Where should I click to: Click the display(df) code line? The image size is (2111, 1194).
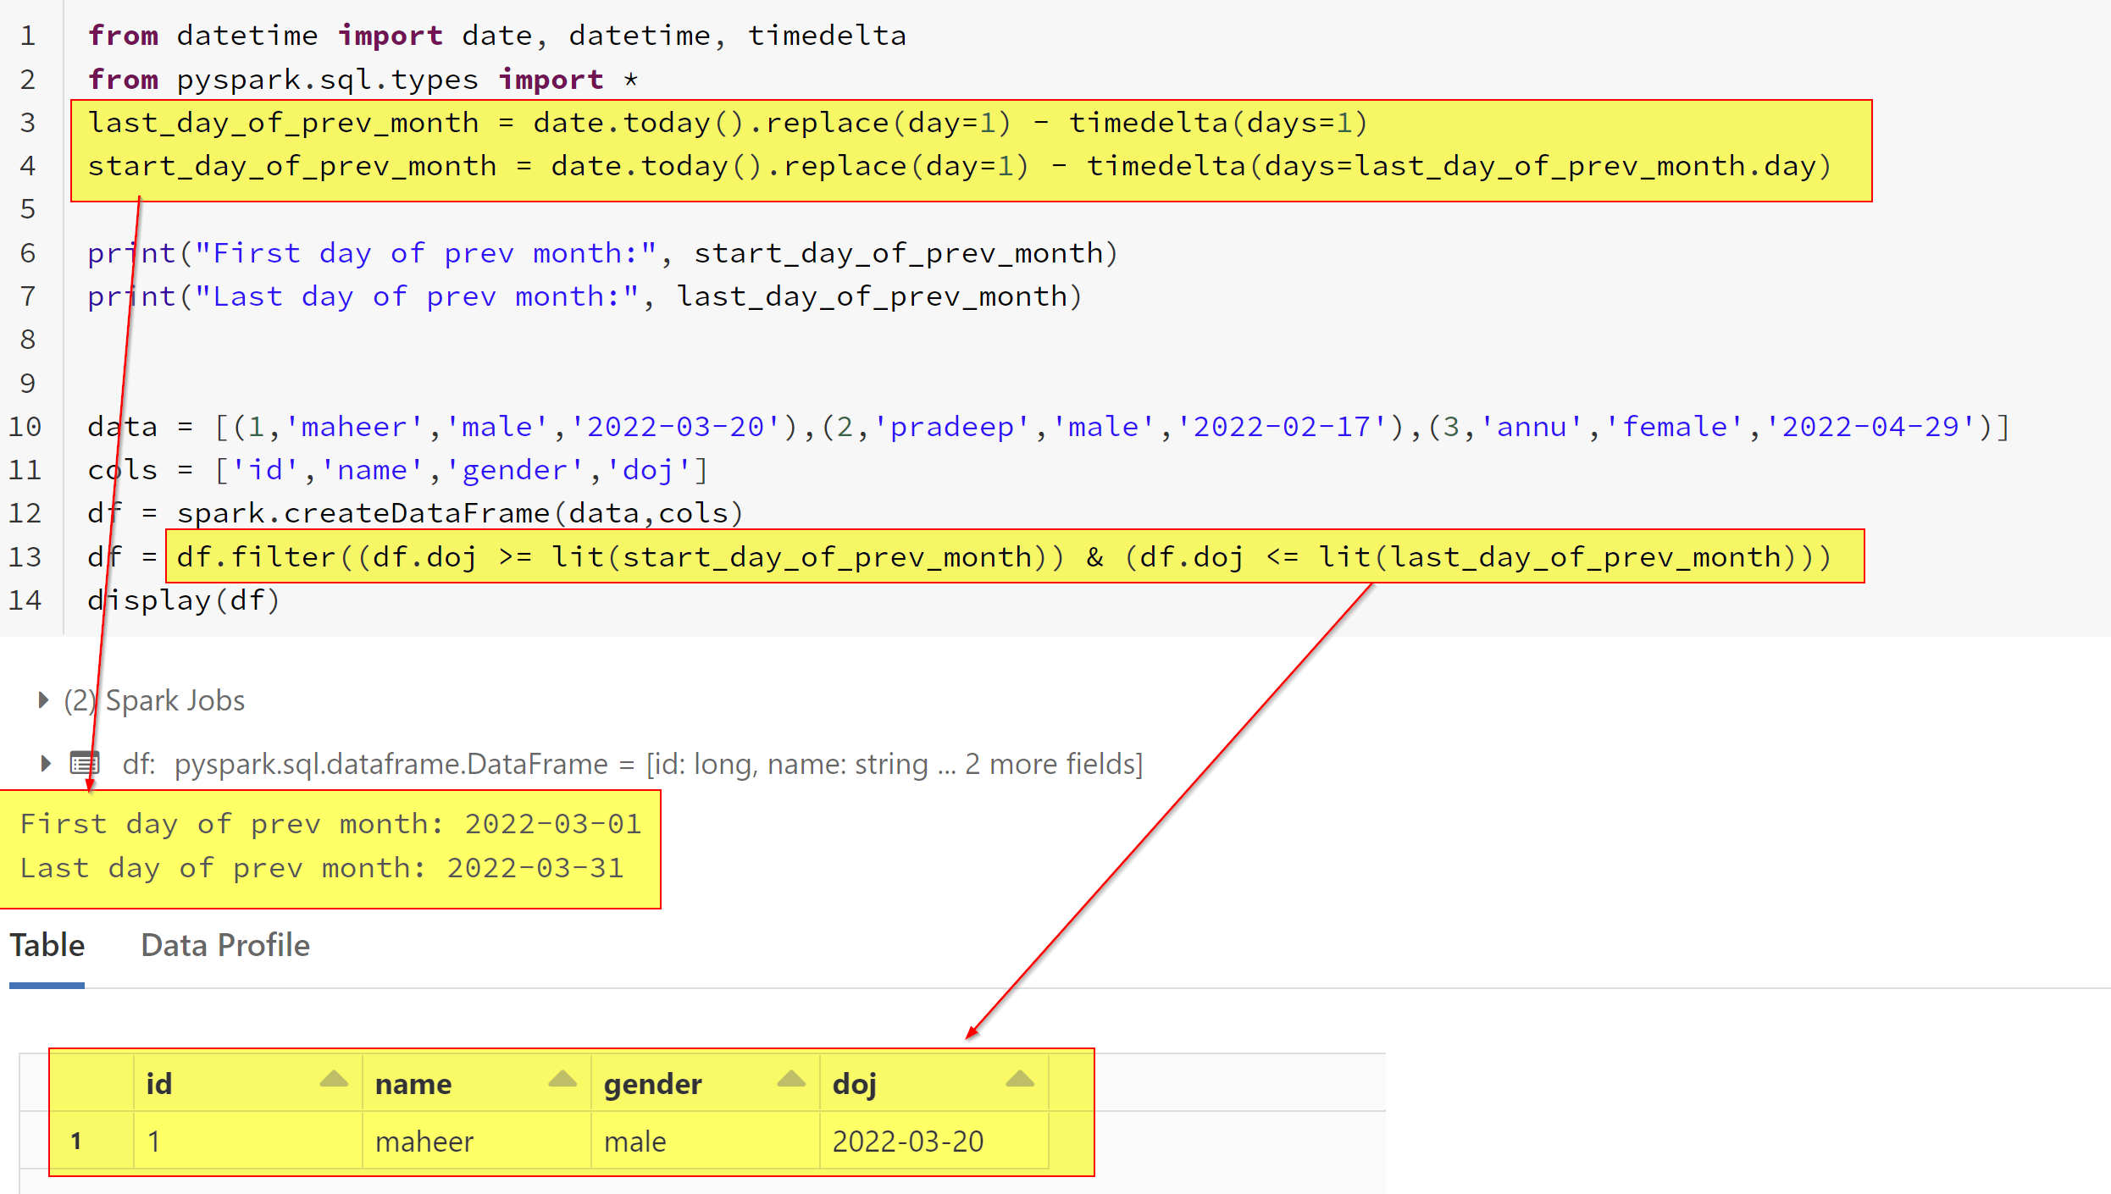click(x=184, y=600)
